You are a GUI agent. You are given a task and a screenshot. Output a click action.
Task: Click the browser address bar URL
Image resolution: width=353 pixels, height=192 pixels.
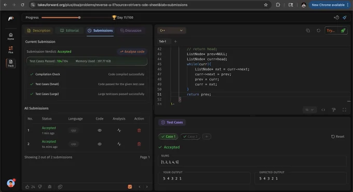pyautogui.click(x=112, y=5)
